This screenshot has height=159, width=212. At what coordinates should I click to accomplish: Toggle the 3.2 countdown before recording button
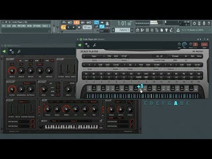pyautogui.click(x=76, y=23)
